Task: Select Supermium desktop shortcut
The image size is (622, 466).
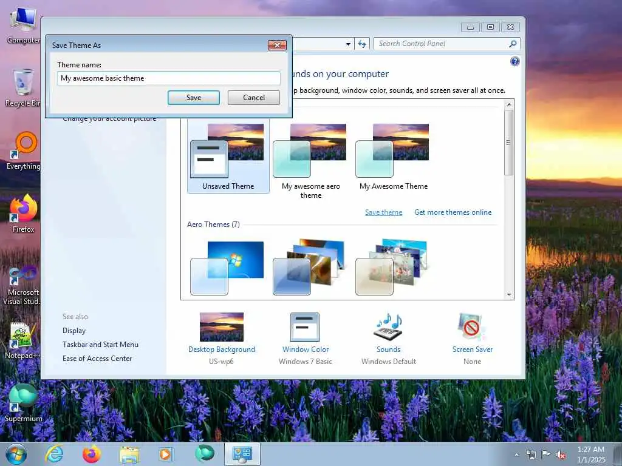Action: (x=23, y=403)
